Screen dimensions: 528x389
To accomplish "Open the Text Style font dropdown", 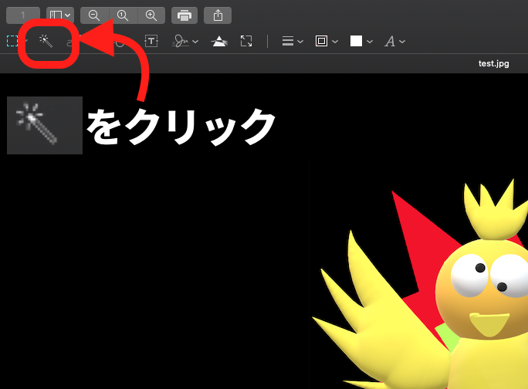I will pos(394,41).
